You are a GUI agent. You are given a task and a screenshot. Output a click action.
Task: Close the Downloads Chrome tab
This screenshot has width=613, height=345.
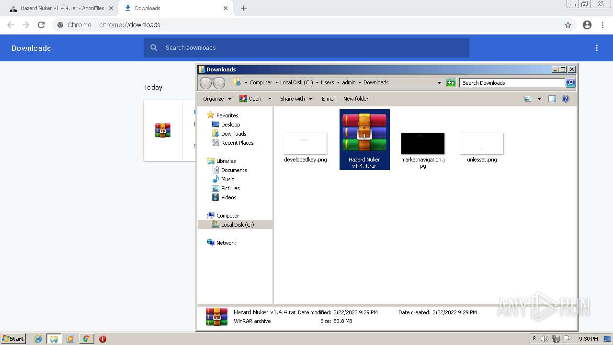coord(226,8)
